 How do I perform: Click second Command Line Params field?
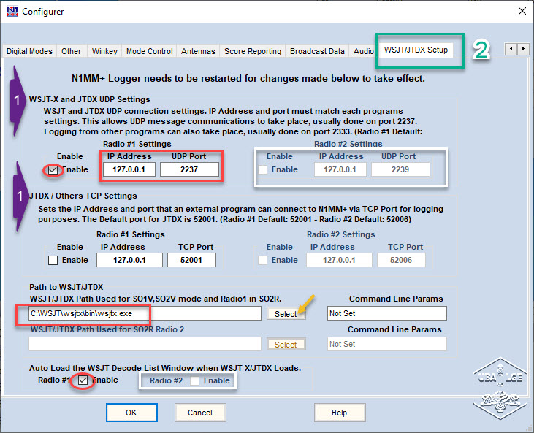[387, 344]
